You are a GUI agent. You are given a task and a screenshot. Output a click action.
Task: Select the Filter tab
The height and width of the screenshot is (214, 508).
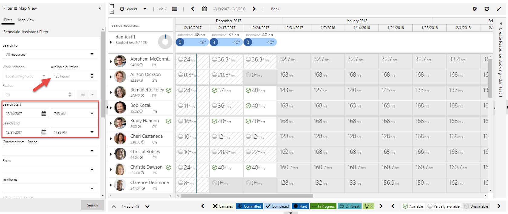tap(8, 20)
